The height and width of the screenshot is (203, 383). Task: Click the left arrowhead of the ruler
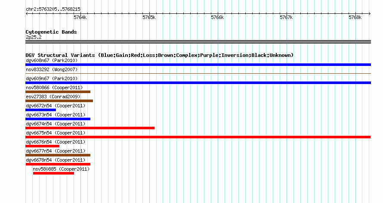tap(27, 14)
